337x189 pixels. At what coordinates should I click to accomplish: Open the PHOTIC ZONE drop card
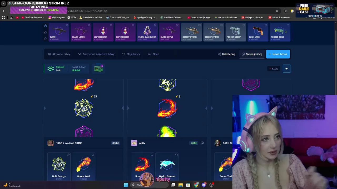[x=280, y=32]
